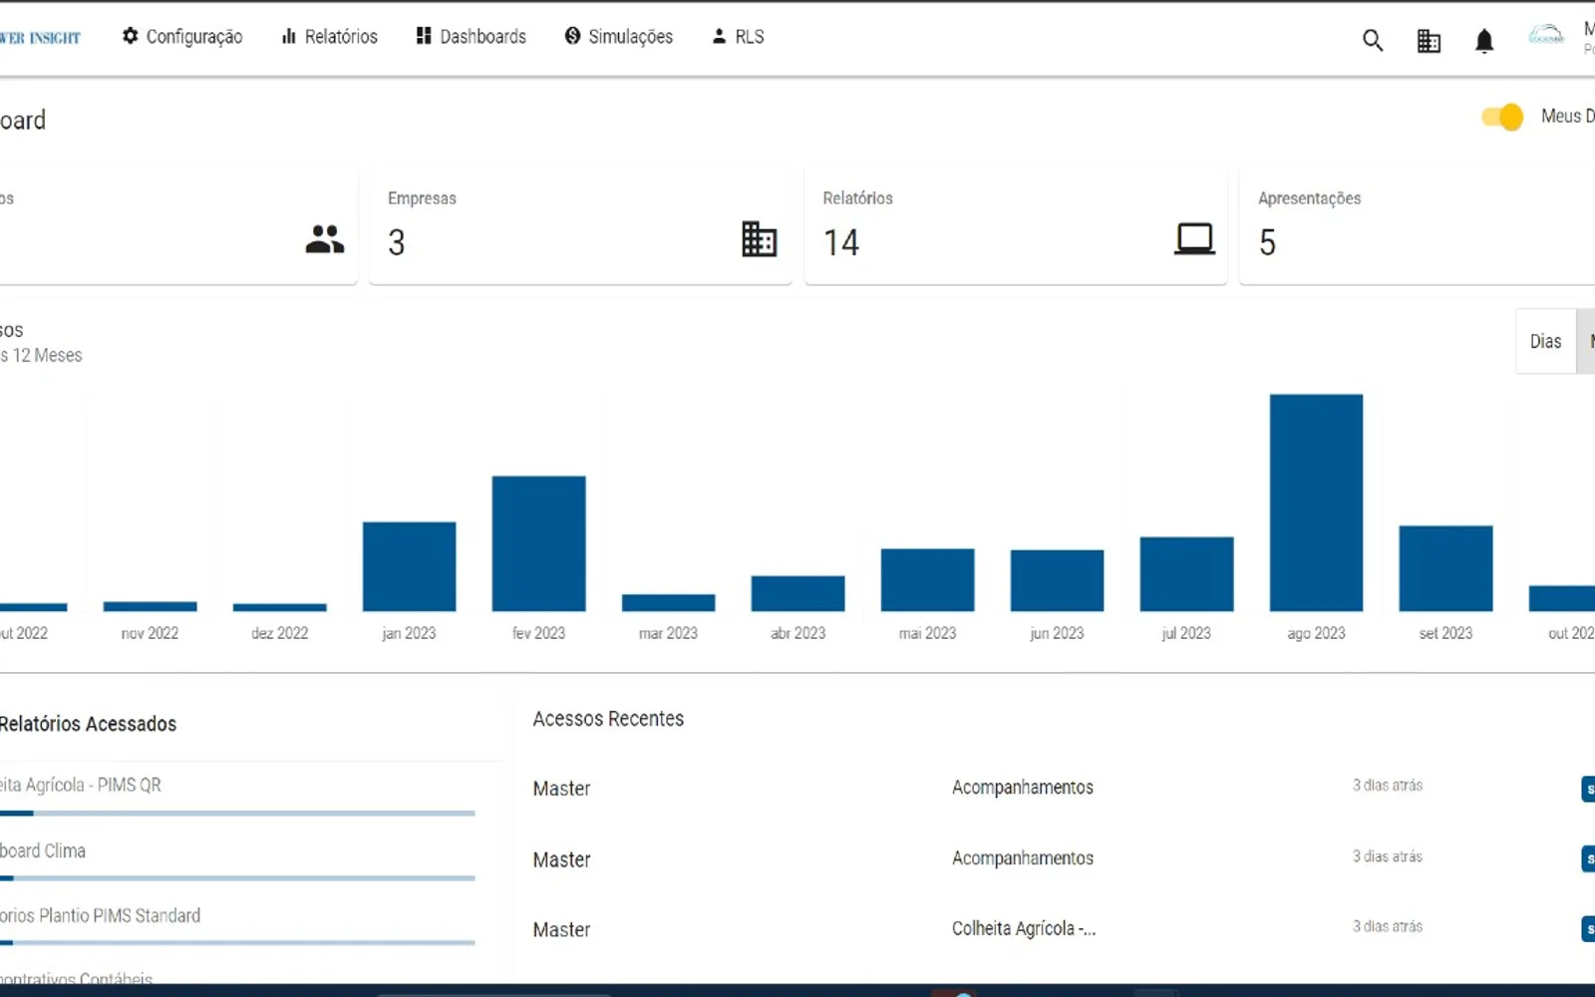Open the RLS menu
Image resolution: width=1595 pixels, height=997 pixels.
738,37
